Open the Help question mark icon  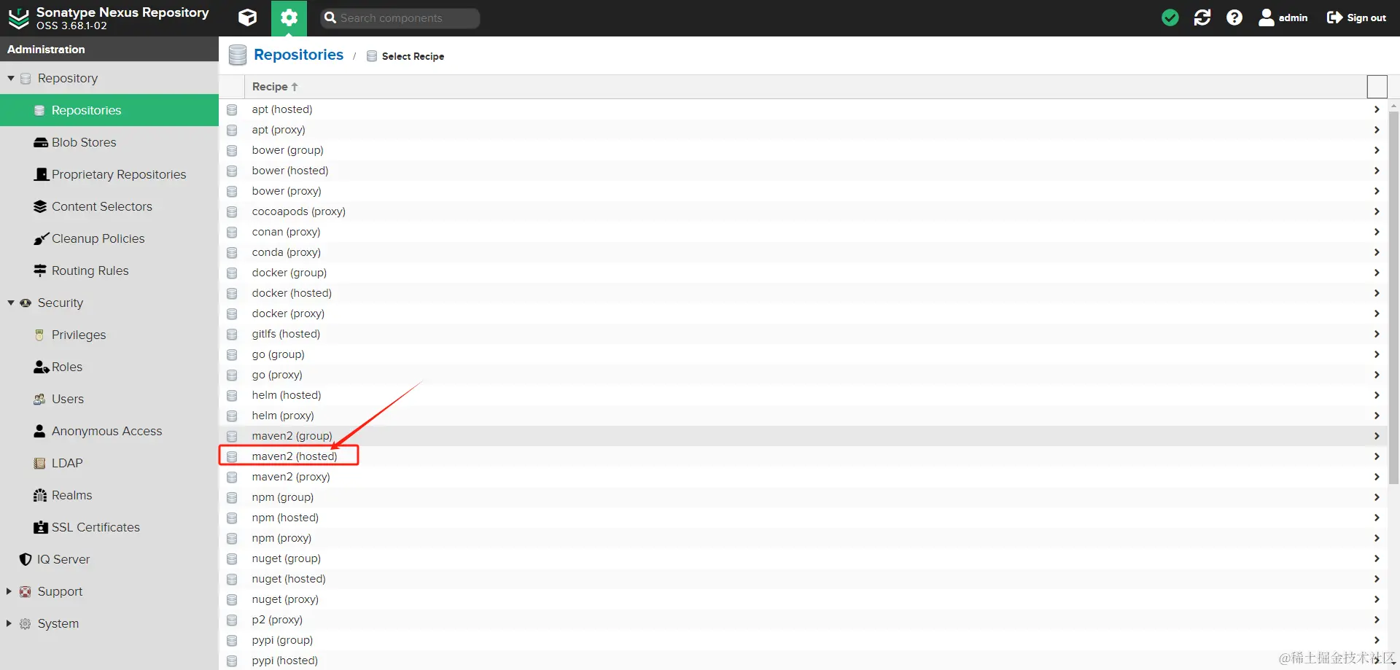(x=1234, y=17)
